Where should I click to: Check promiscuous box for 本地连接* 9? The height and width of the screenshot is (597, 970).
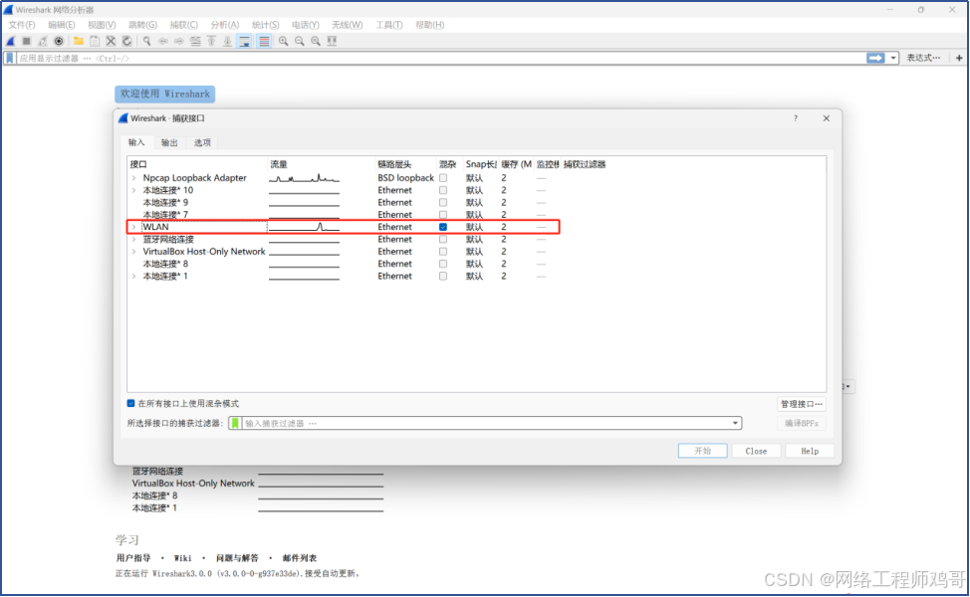point(443,203)
